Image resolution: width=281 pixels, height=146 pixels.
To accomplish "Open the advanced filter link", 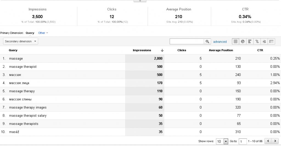I will (x=220, y=42).
